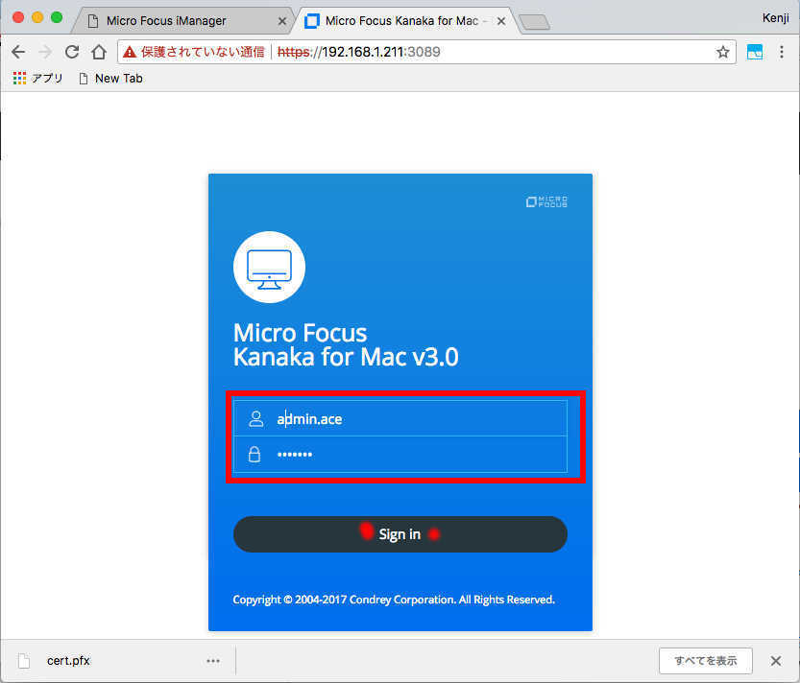800x683 pixels.
Task: Click the Micro Focus logo in card corner
Action: 547,201
